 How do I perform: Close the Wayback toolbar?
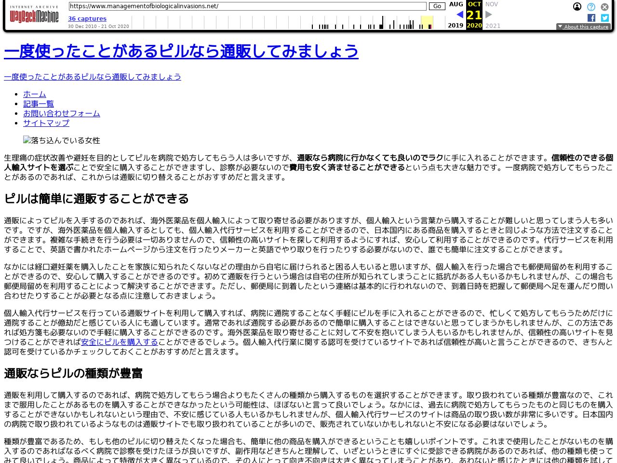(x=604, y=7)
